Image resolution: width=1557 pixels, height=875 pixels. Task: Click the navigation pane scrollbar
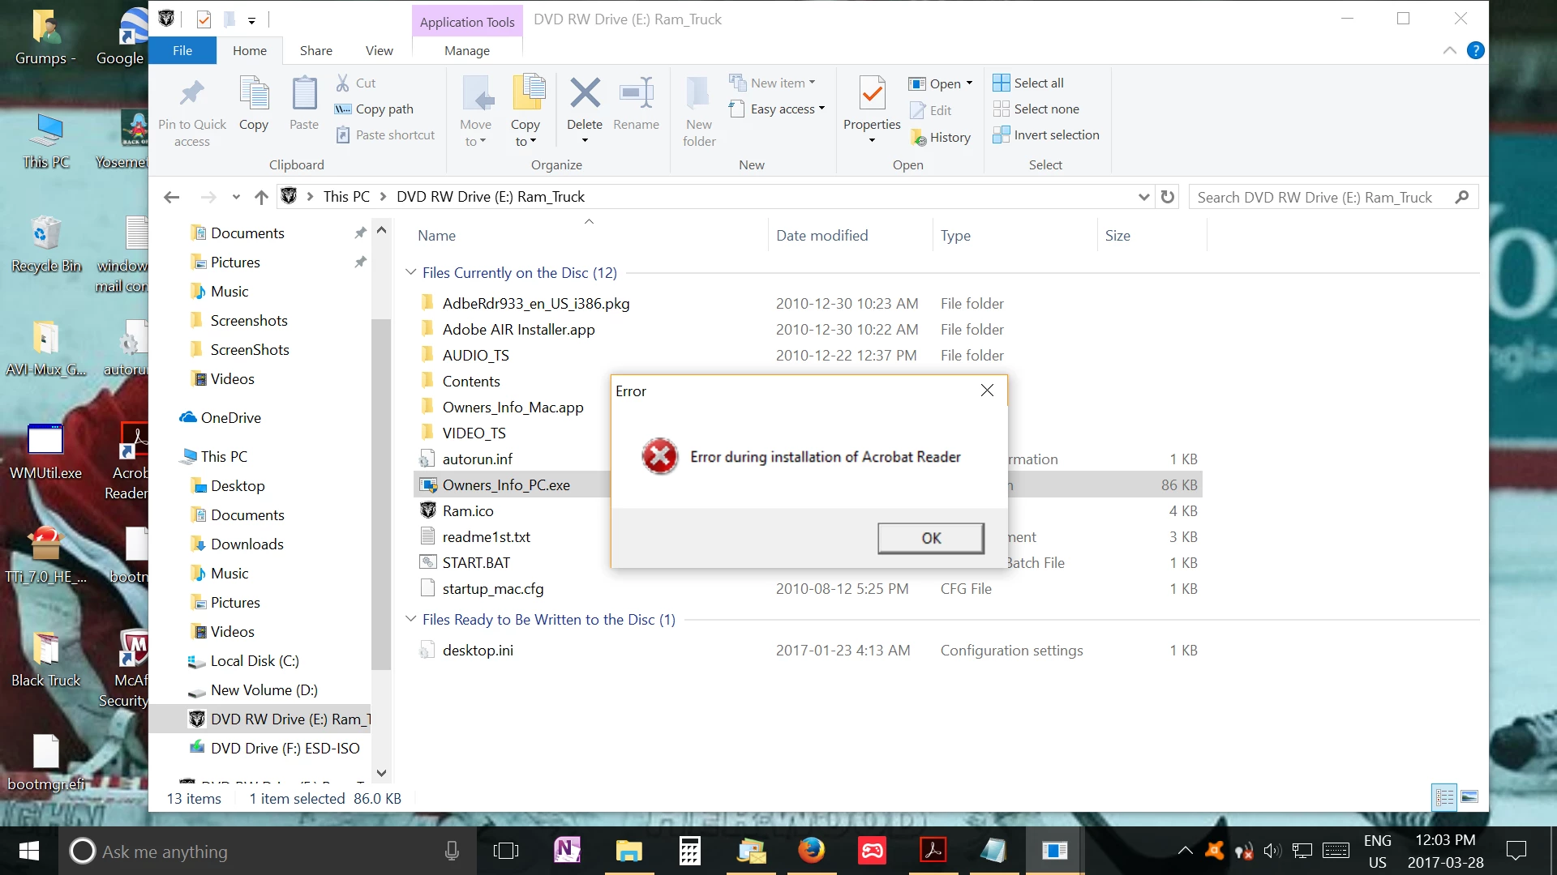point(381,494)
